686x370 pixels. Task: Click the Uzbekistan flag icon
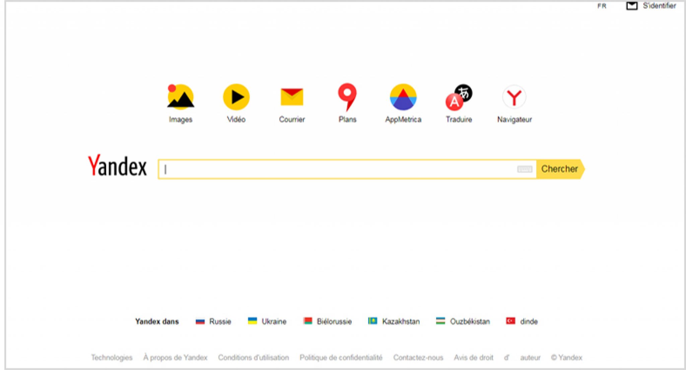(440, 321)
